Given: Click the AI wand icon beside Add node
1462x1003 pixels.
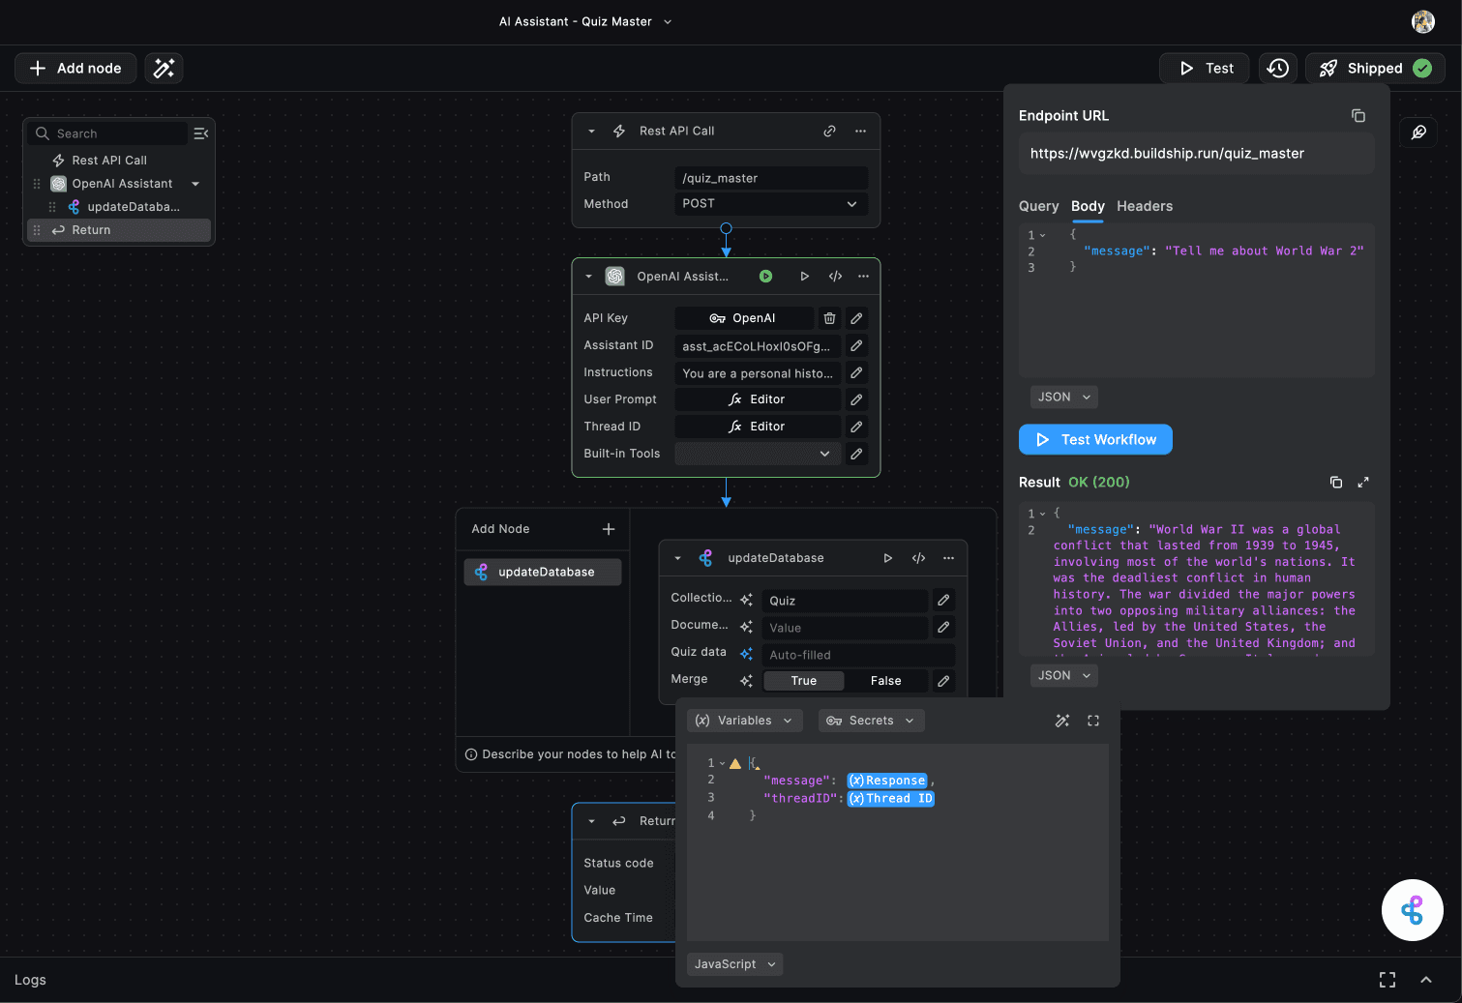Looking at the screenshot, I should click(x=164, y=68).
